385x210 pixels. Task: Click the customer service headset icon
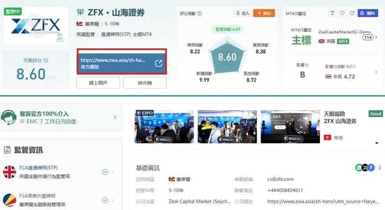pos(8,117)
